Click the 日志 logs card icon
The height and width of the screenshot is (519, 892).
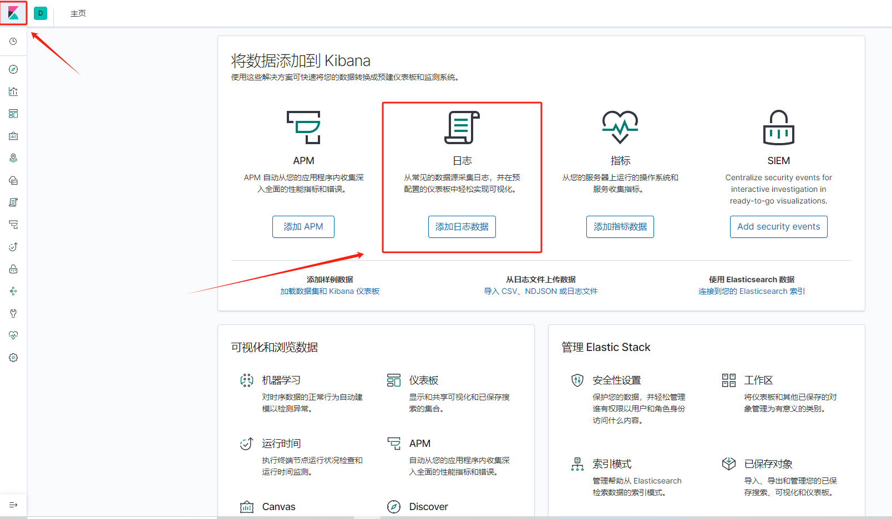pyautogui.click(x=462, y=128)
